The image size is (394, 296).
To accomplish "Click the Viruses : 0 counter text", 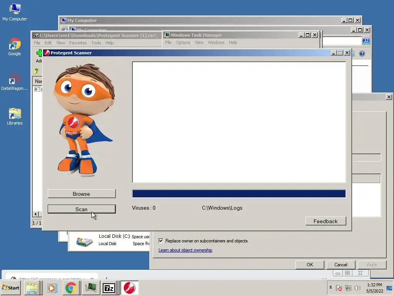I will (144, 208).
